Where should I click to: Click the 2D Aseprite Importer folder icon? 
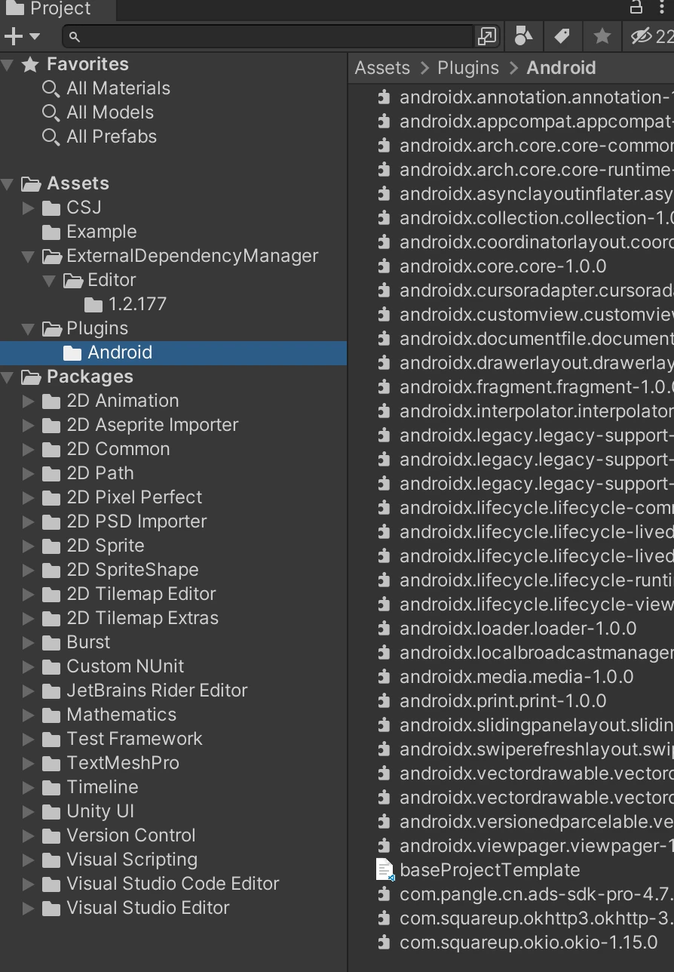point(51,425)
